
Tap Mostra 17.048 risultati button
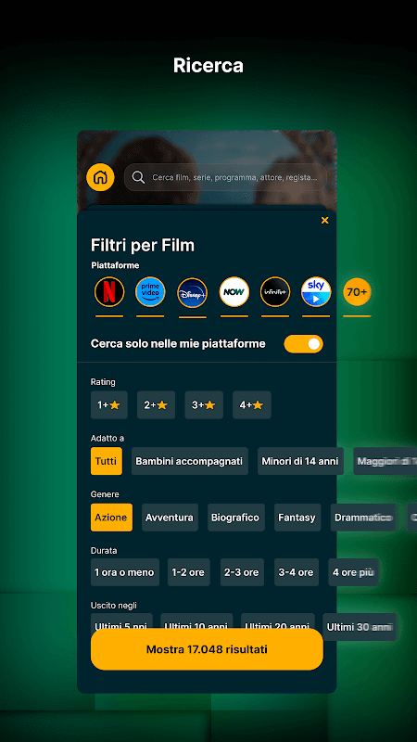pyautogui.click(x=207, y=649)
